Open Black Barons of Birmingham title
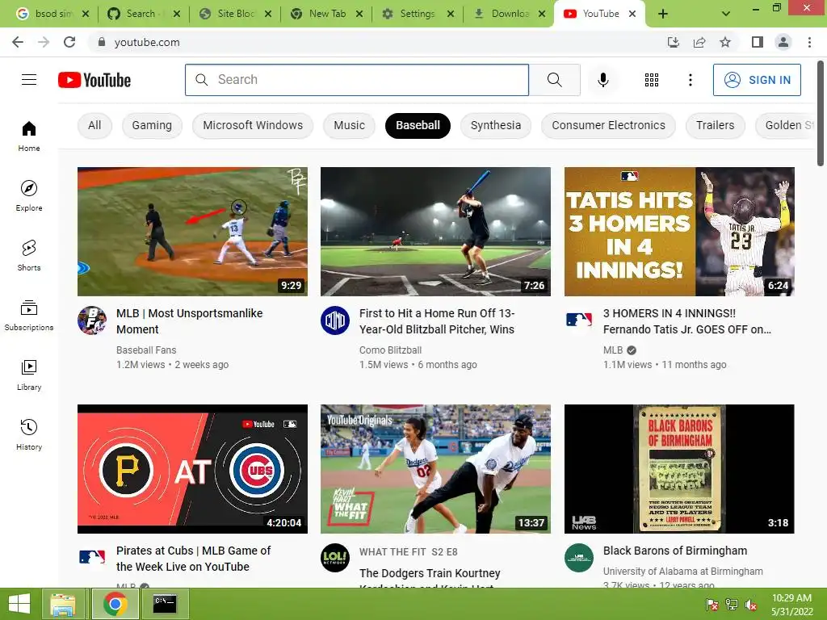This screenshot has width=827, height=620. [x=675, y=551]
